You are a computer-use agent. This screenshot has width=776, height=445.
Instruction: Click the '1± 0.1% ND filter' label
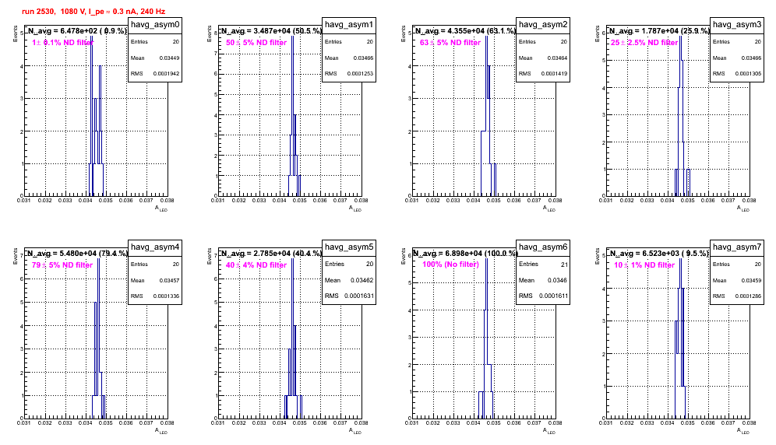pyautogui.click(x=62, y=43)
